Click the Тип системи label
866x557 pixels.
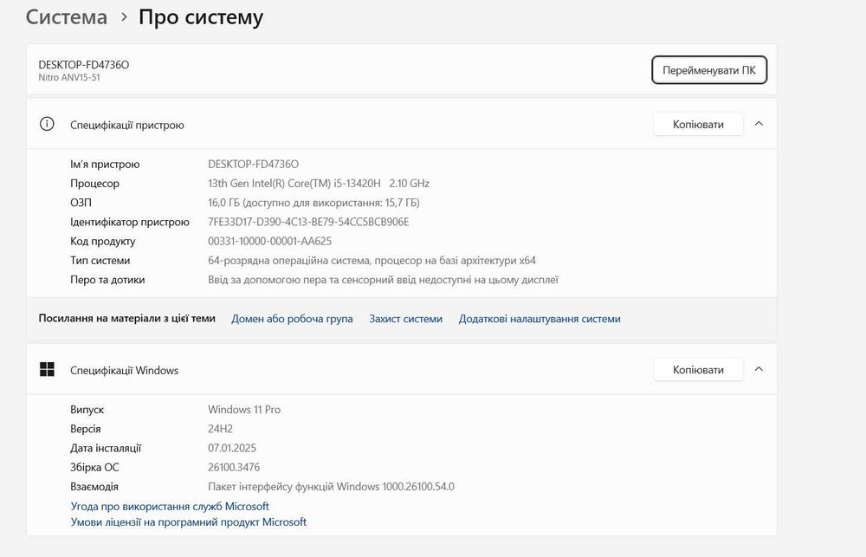pos(100,260)
